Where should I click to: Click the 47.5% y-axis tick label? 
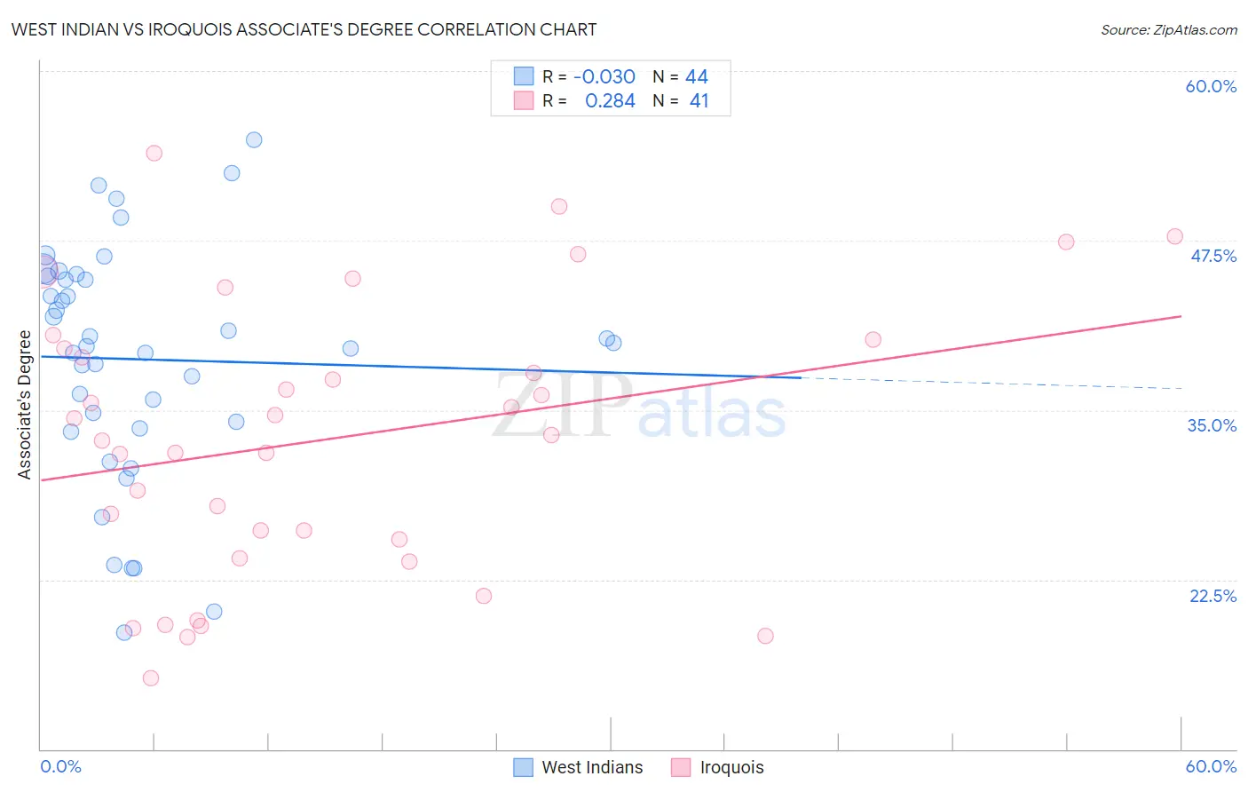coord(1212,256)
